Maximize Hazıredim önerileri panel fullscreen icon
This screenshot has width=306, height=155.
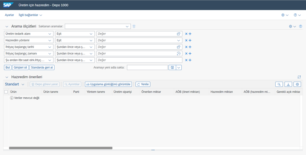299,77
